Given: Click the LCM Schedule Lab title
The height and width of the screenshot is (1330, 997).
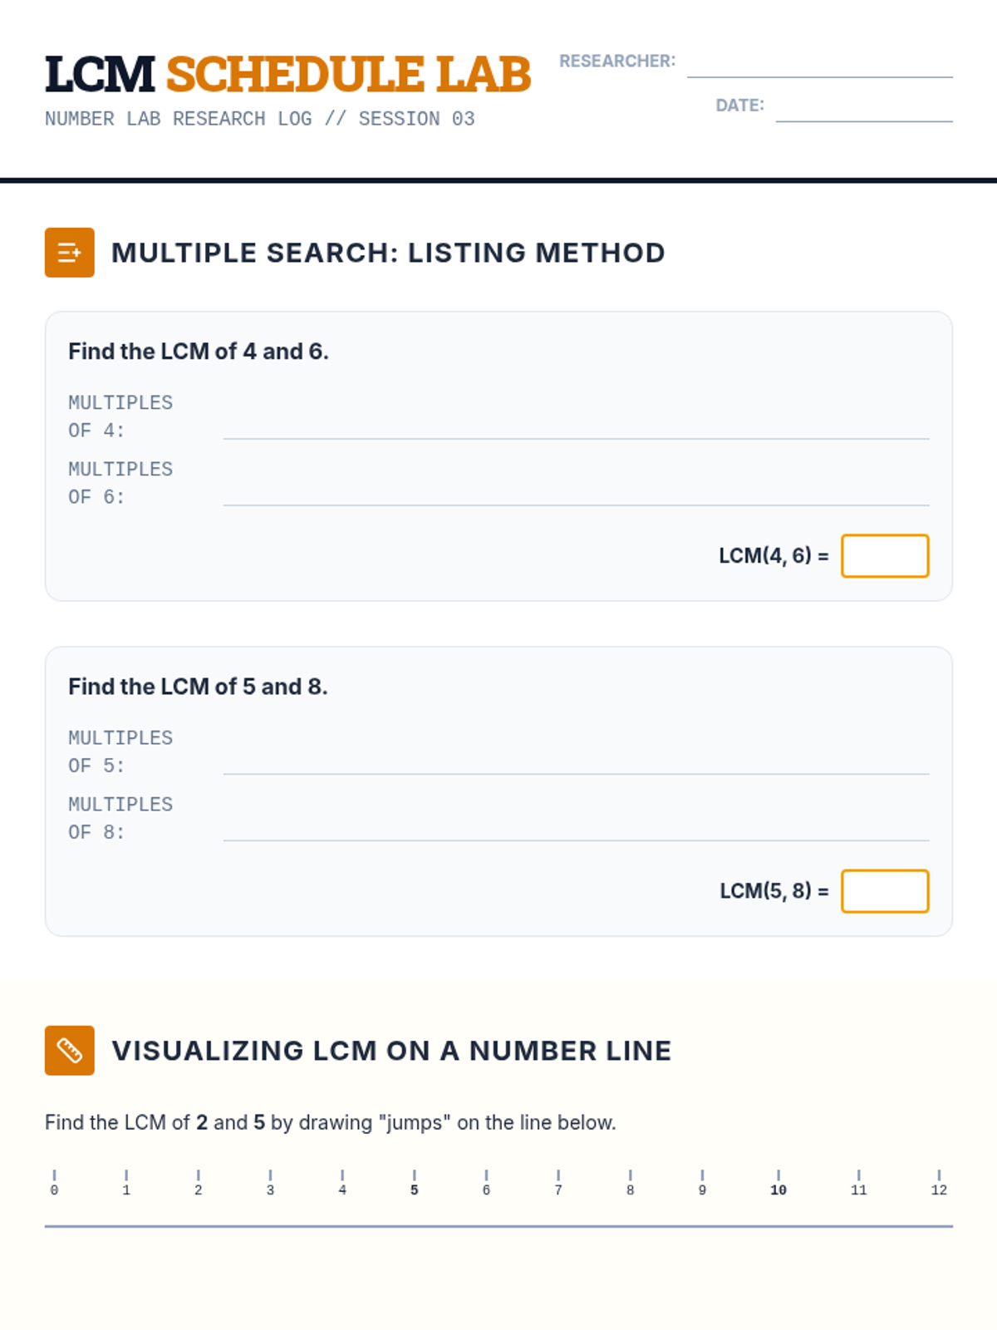Looking at the screenshot, I should click(287, 75).
